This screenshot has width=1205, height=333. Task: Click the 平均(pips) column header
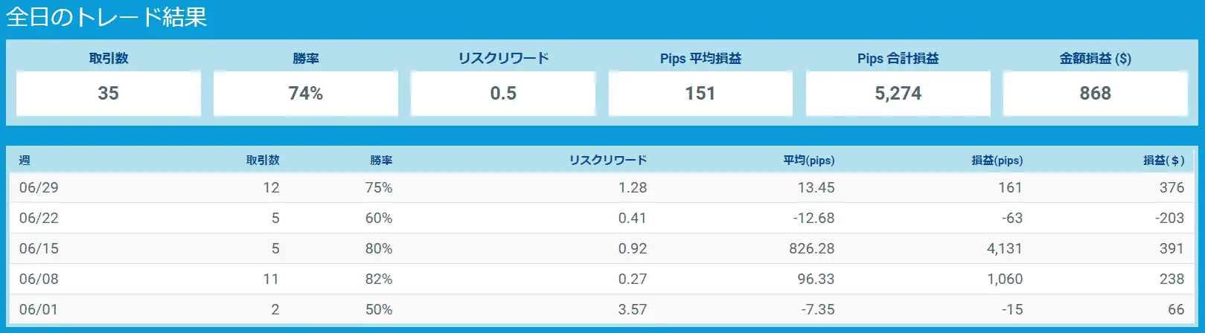click(x=809, y=160)
